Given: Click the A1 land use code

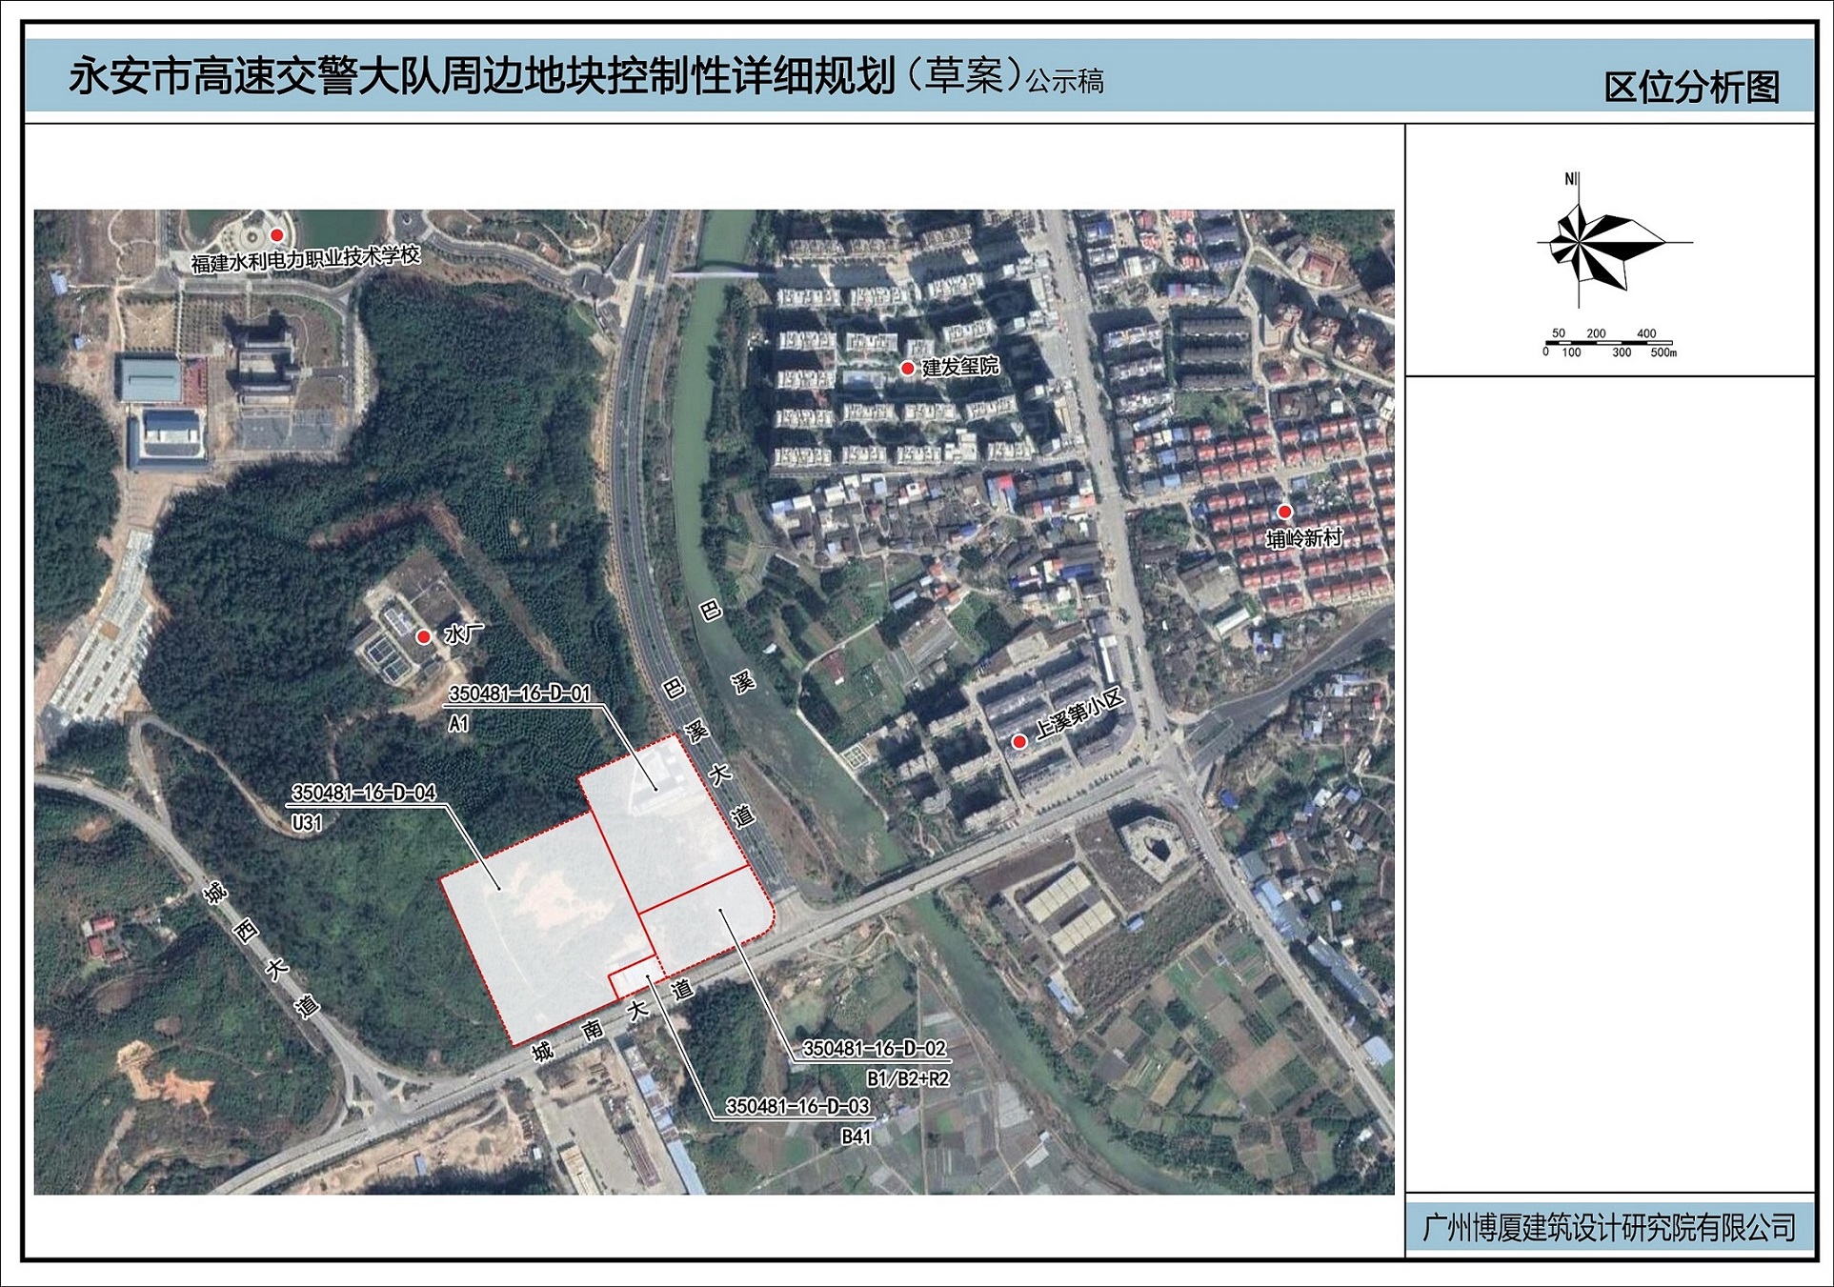Looking at the screenshot, I should click(458, 724).
